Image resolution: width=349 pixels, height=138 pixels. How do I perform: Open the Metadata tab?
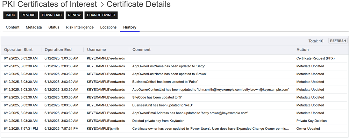click(x=34, y=27)
